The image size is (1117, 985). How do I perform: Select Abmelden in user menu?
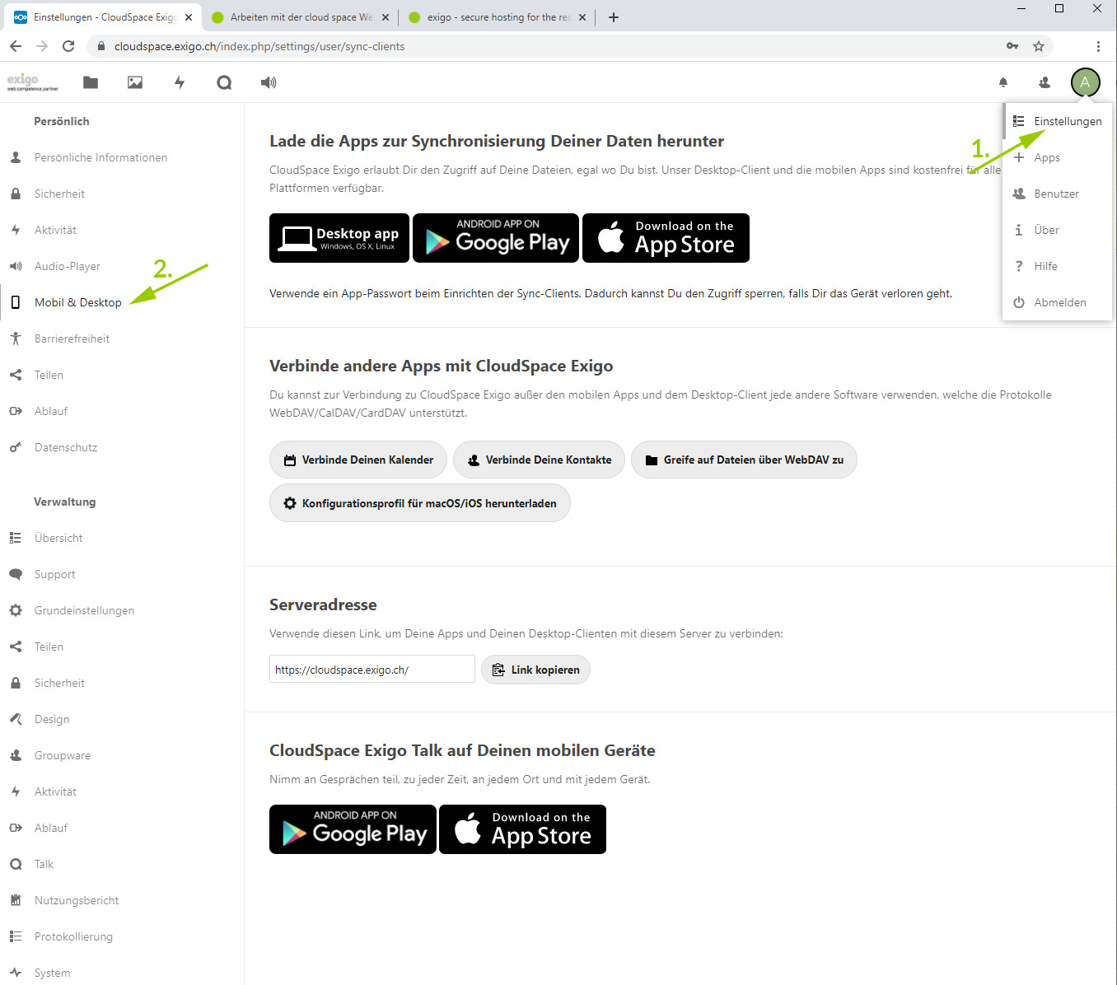click(1057, 302)
